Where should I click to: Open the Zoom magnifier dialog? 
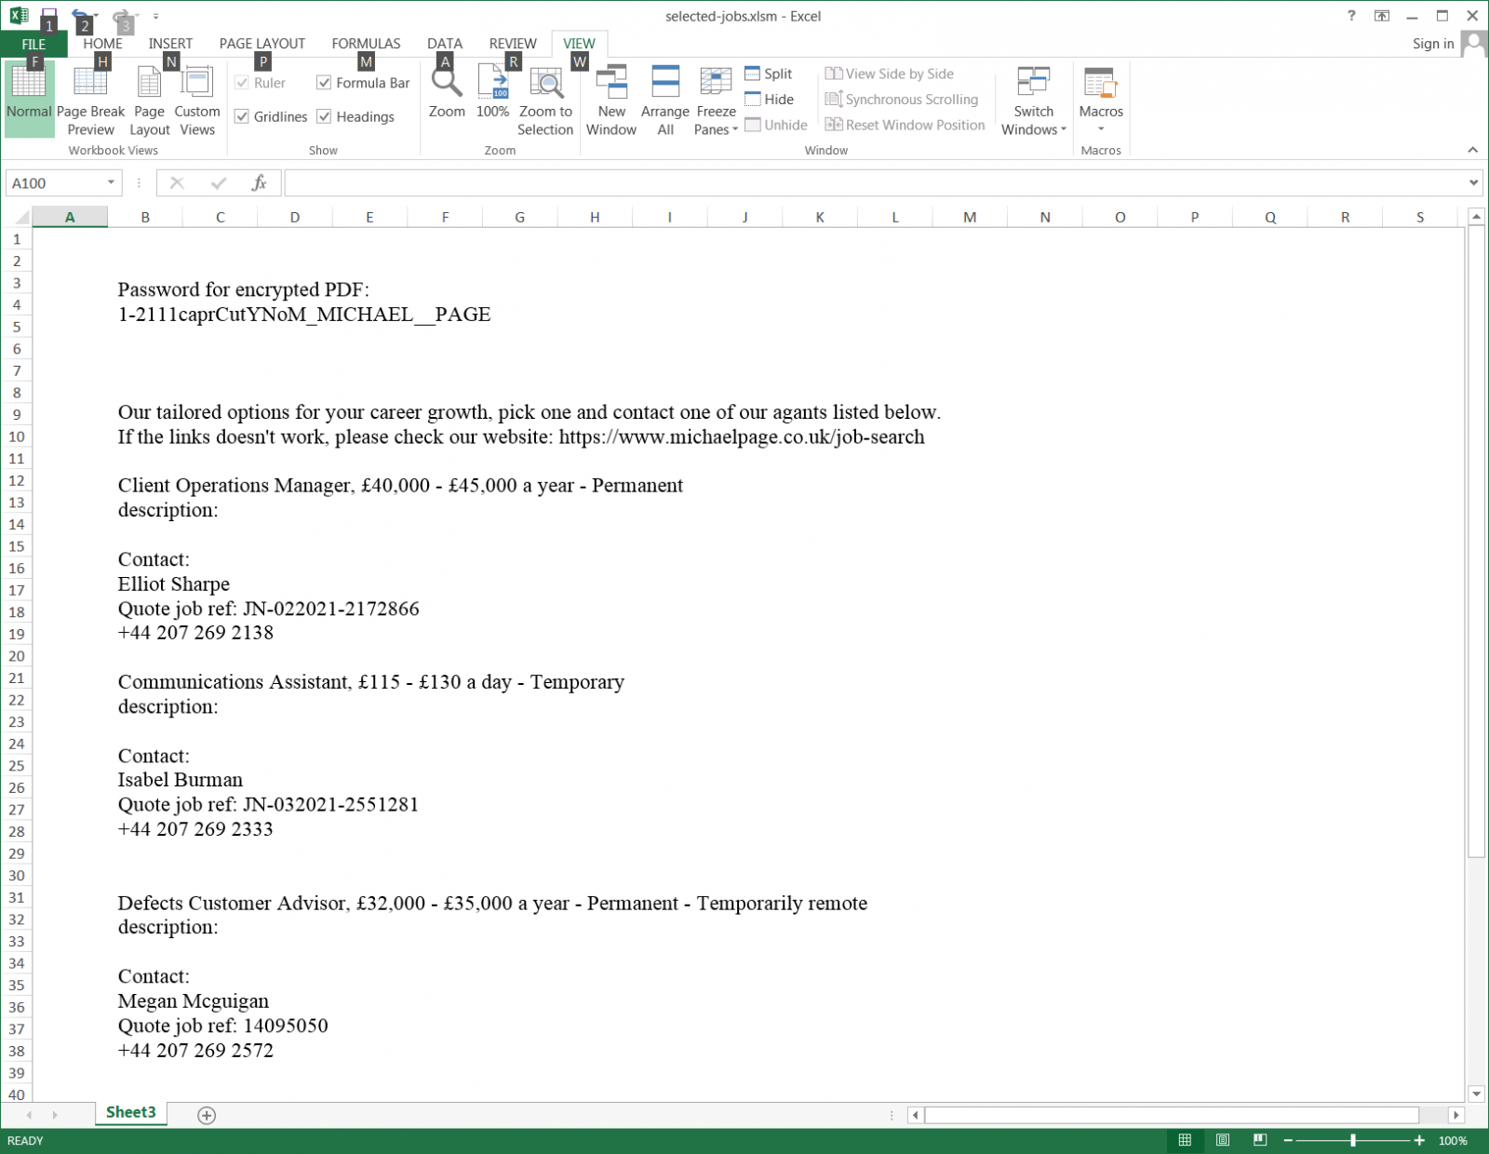pyautogui.click(x=447, y=84)
